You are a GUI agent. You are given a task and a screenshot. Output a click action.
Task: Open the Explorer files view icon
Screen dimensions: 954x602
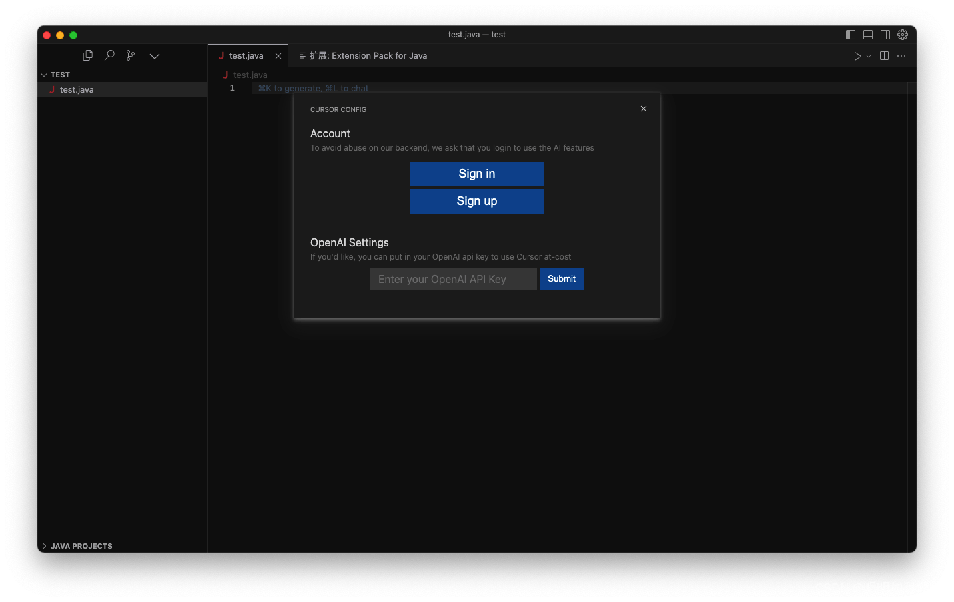[x=88, y=56]
